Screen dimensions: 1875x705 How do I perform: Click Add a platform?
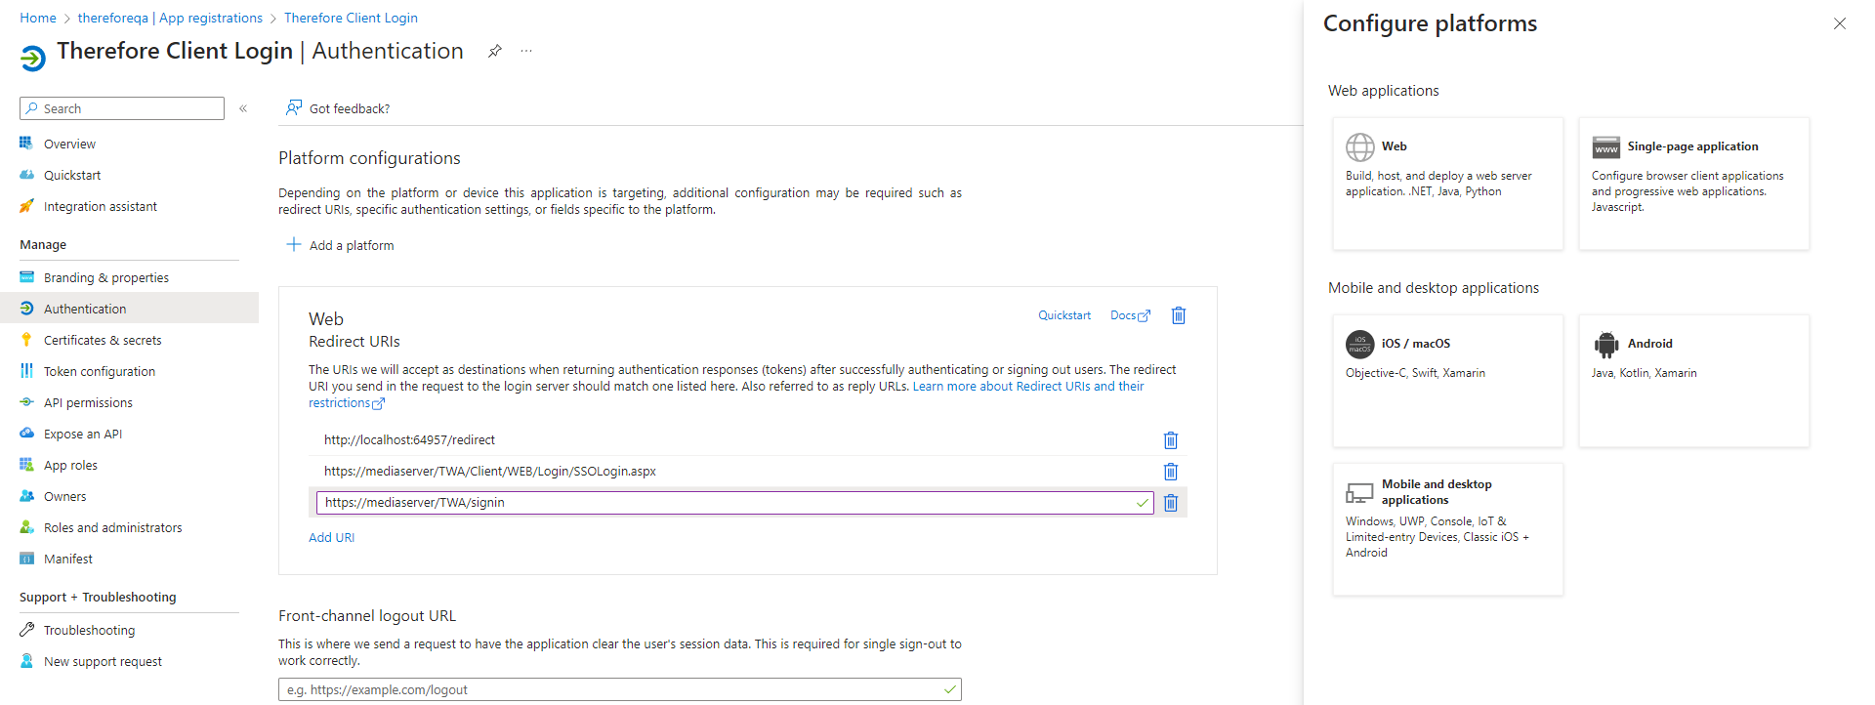tap(340, 245)
